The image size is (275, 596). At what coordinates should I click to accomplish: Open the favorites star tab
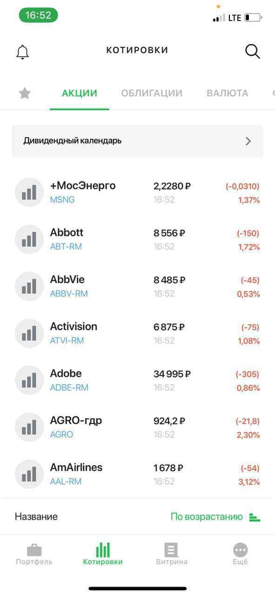point(25,93)
